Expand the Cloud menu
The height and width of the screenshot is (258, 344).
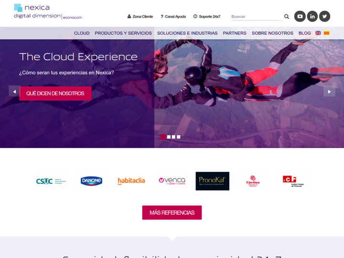tap(82, 33)
